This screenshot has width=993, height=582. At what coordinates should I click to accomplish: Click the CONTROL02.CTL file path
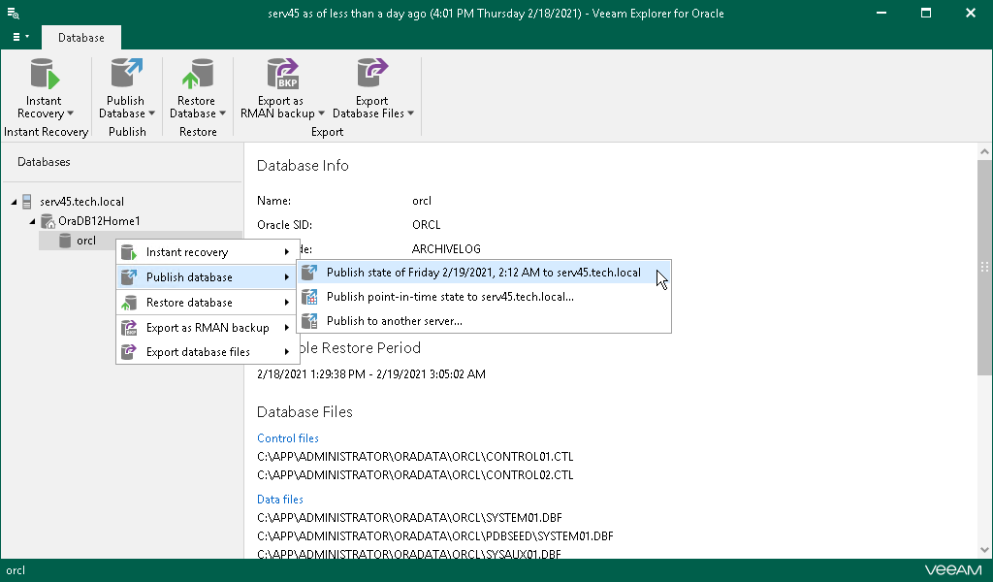[415, 475]
